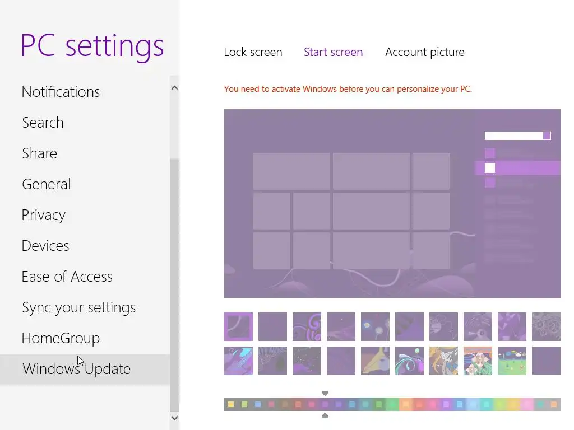Click the sidebar scroll down arrow
Image resolution: width=574 pixels, height=430 pixels.
point(175,418)
